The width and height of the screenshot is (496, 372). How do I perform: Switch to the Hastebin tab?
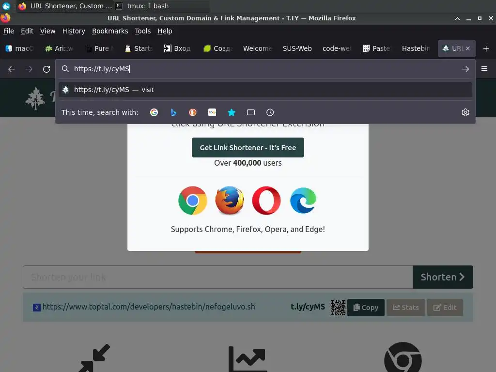click(416, 48)
